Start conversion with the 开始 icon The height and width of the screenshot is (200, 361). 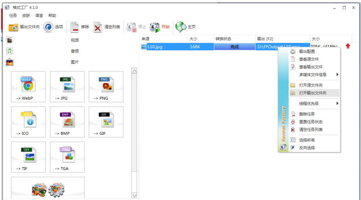[x=154, y=27]
